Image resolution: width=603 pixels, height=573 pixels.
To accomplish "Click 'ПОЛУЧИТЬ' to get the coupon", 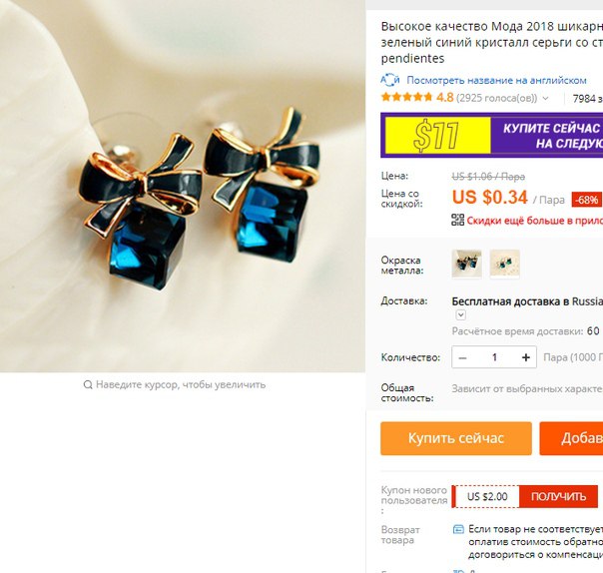I will point(558,496).
